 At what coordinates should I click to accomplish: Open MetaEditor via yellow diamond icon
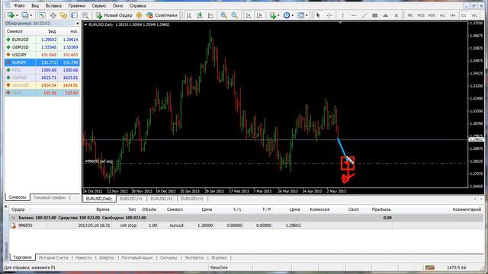point(139,15)
